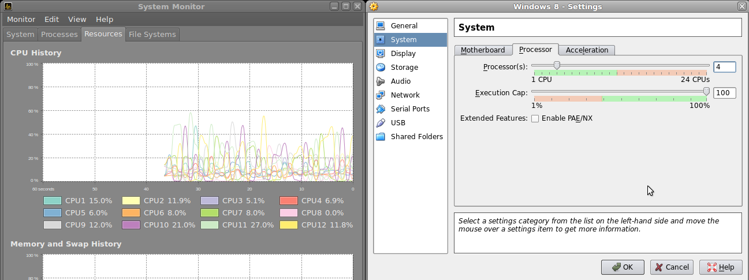Change the CPU7 graph color swatch
749x280 pixels.
[210, 213]
